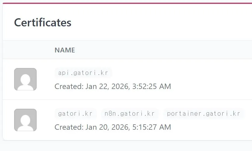The height and width of the screenshot is (151, 252).
Task: Click the word Created in second row
Action: pyautogui.click(x=68, y=127)
